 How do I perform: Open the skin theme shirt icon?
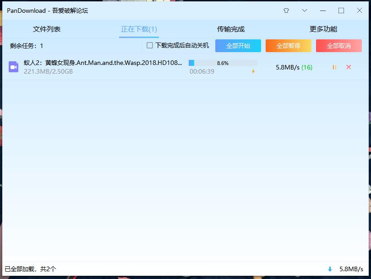click(x=286, y=11)
